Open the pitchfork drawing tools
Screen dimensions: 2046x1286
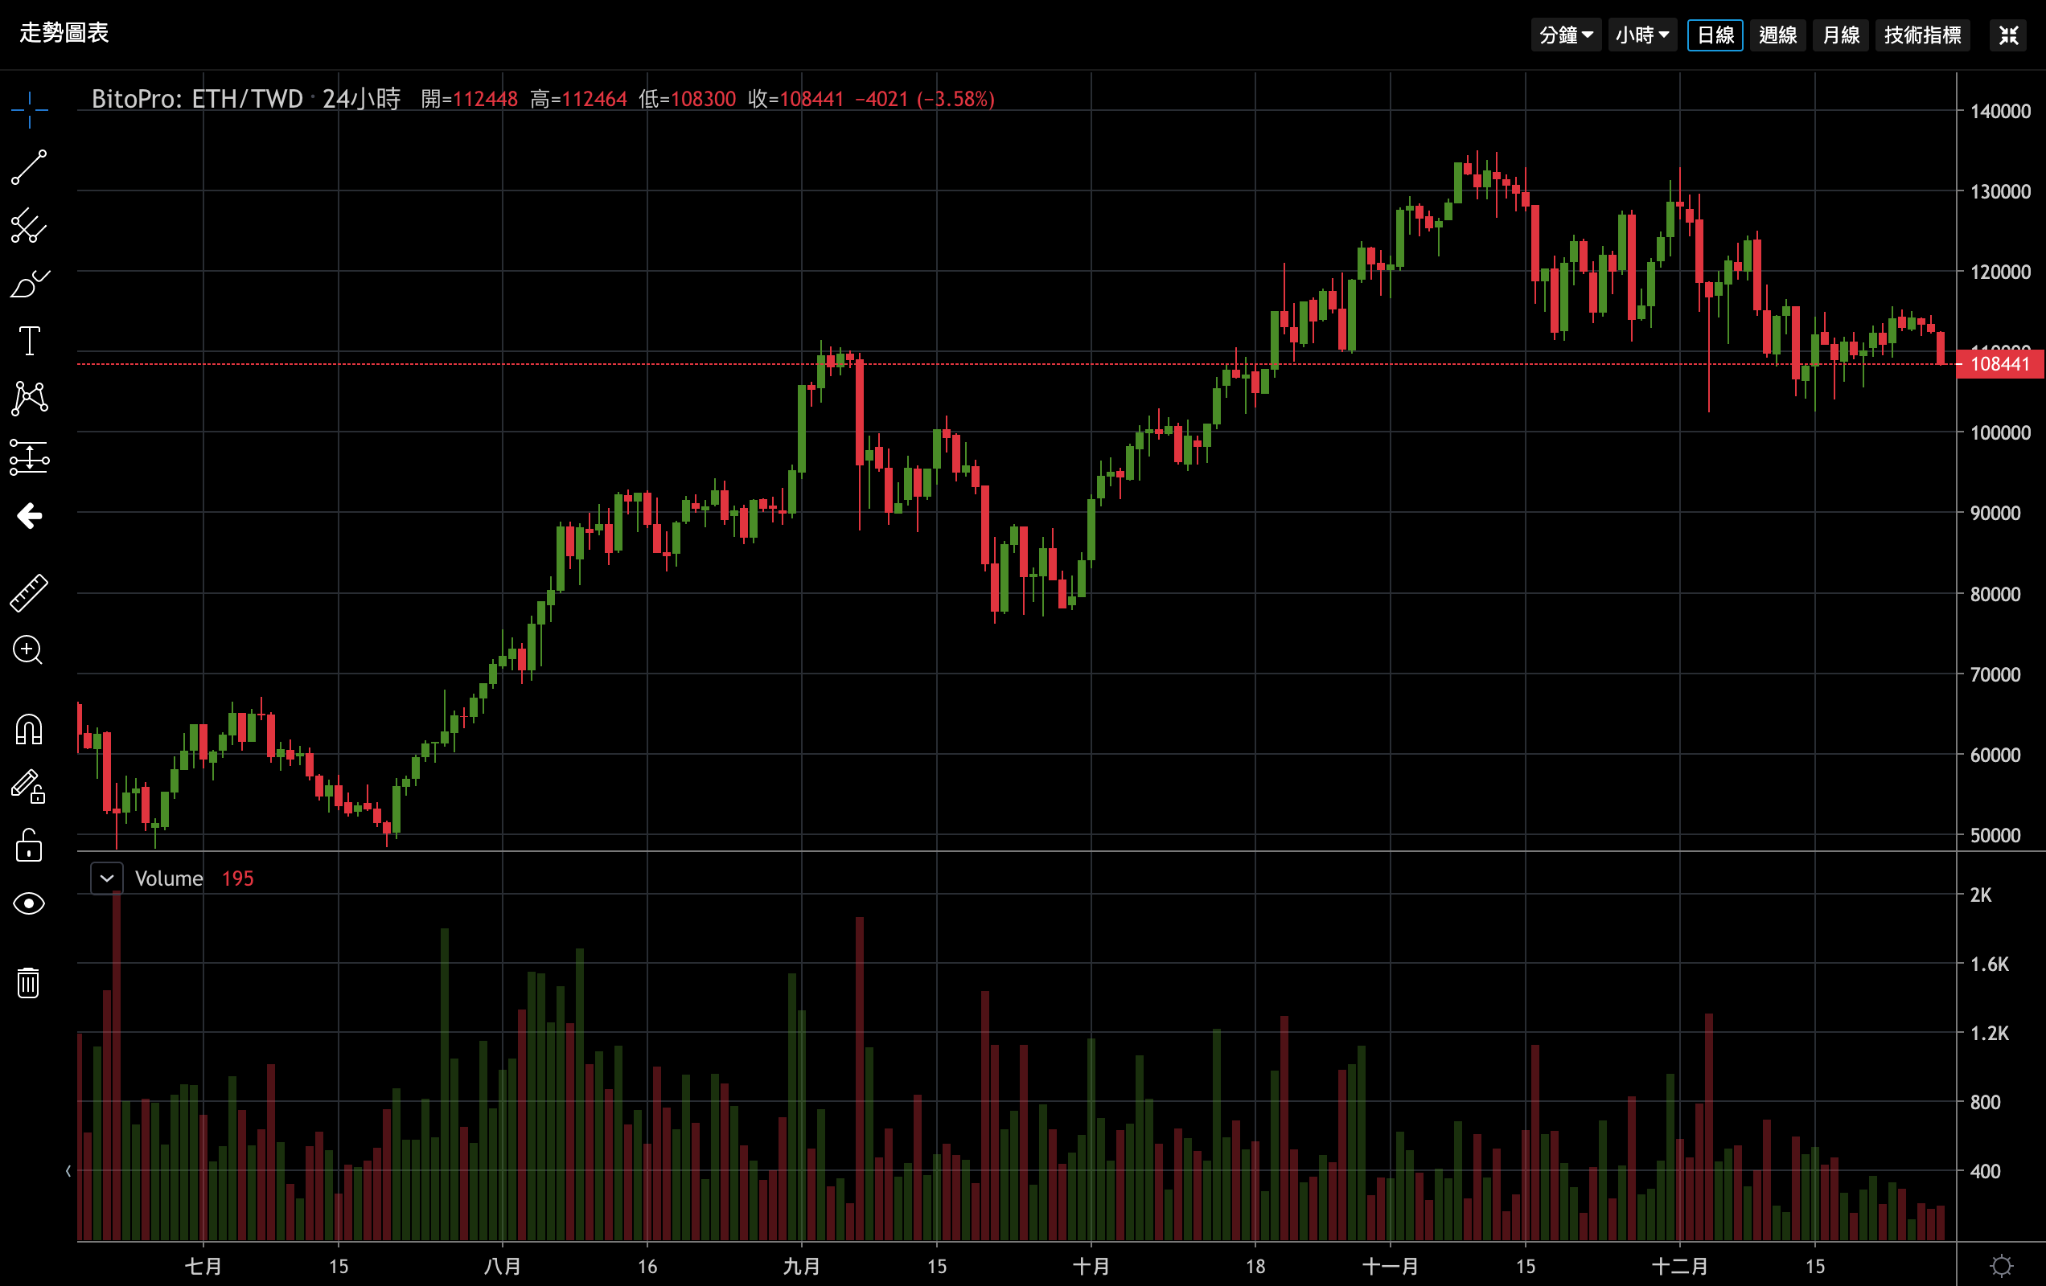(29, 226)
